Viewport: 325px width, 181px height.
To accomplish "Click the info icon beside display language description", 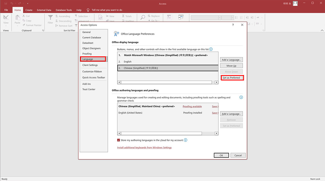I will point(211,49).
